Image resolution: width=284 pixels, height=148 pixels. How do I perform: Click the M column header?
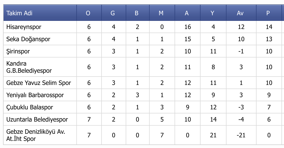pyautogui.click(x=161, y=13)
